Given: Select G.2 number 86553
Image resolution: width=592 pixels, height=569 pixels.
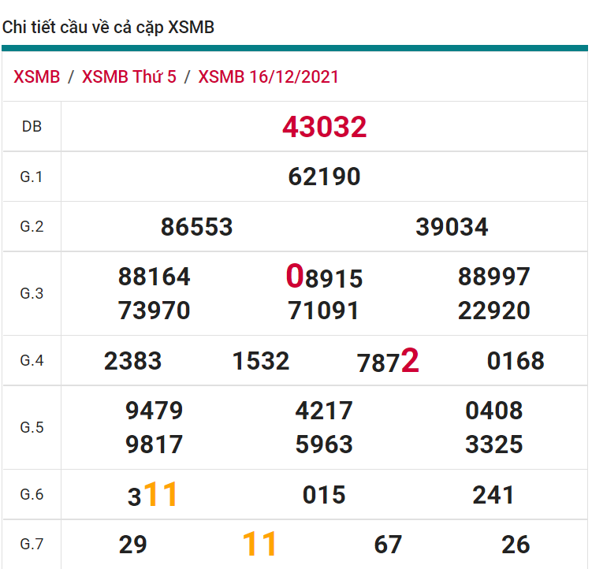Looking at the screenshot, I should point(196,227).
